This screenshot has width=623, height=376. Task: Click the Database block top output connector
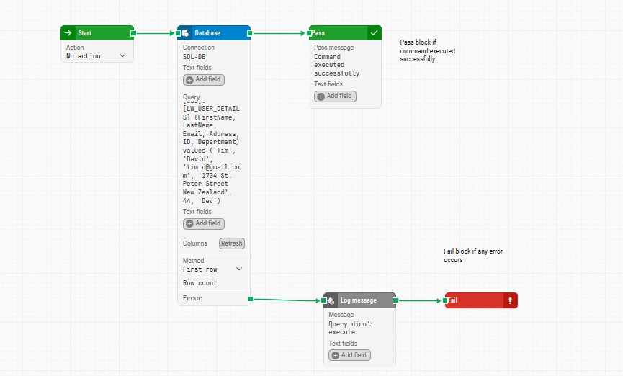click(249, 33)
